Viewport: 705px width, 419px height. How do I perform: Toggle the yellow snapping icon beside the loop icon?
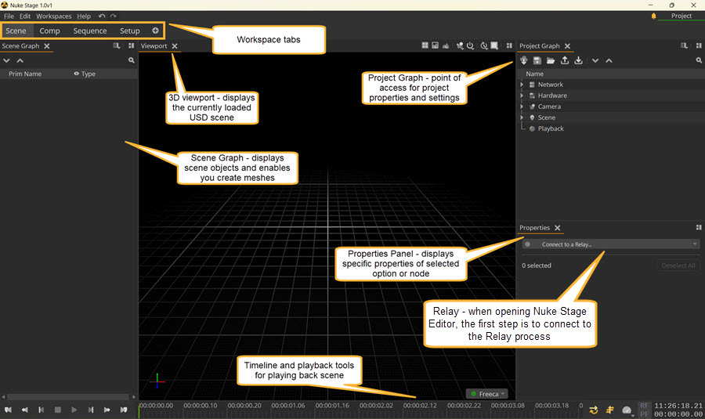[609, 410]
